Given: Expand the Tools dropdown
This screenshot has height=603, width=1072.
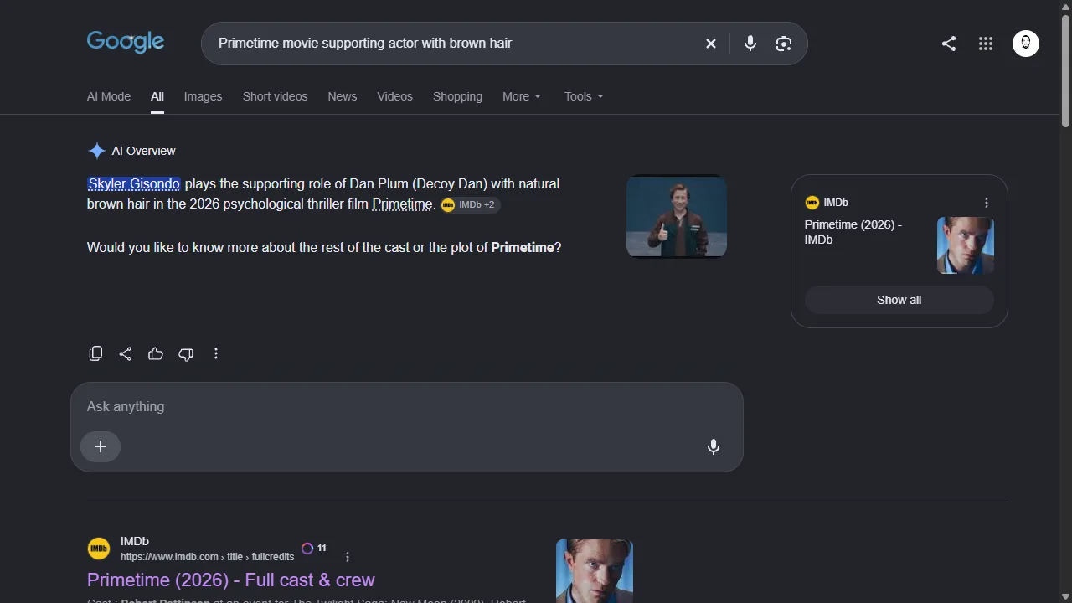Looking at the screenshot, I should pyautogui.click(x=584, y=96).
